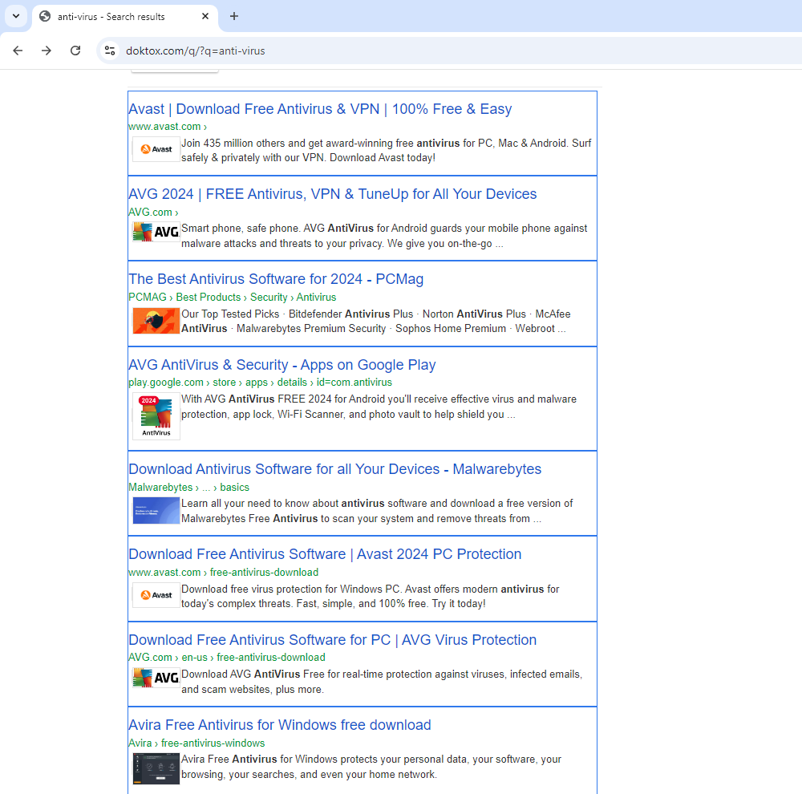Click the PCMag result thumbnail image
The height and width of the screenshot is (794, 802).
(156, 321)
